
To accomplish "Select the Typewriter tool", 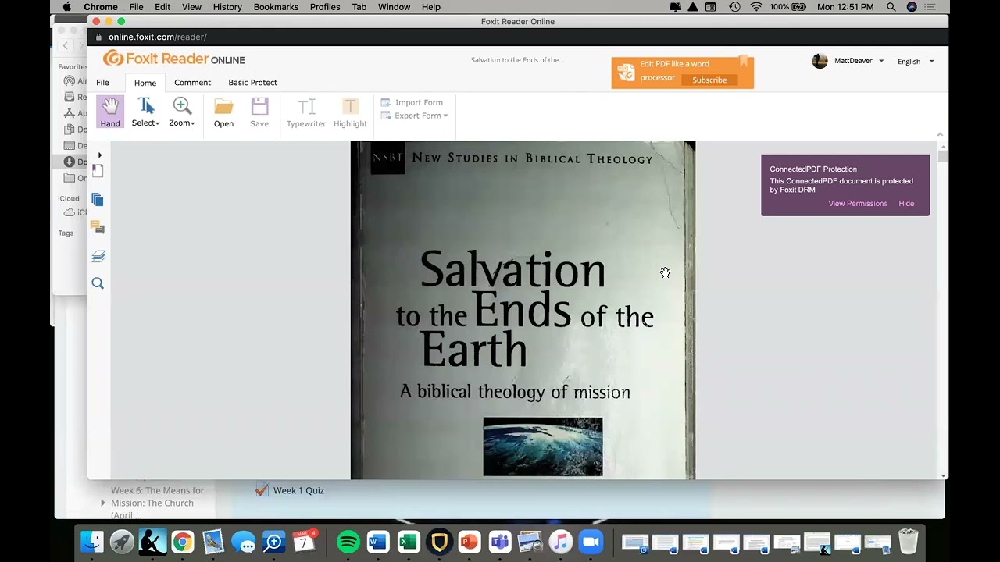I will pyautogui.click(x=306, y=112).
